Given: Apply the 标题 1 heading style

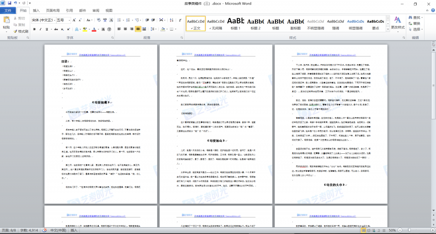Looking at the screenshot, I should (235, 23).
